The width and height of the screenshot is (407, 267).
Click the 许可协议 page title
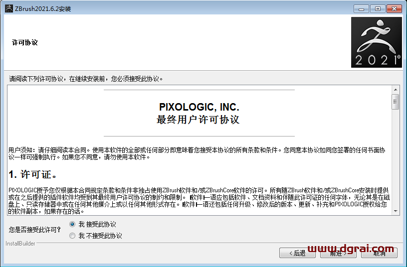coord(25,42)
